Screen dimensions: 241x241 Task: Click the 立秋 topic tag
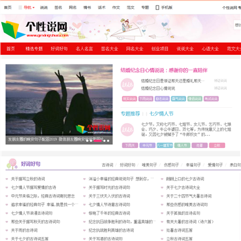(217, 145)
